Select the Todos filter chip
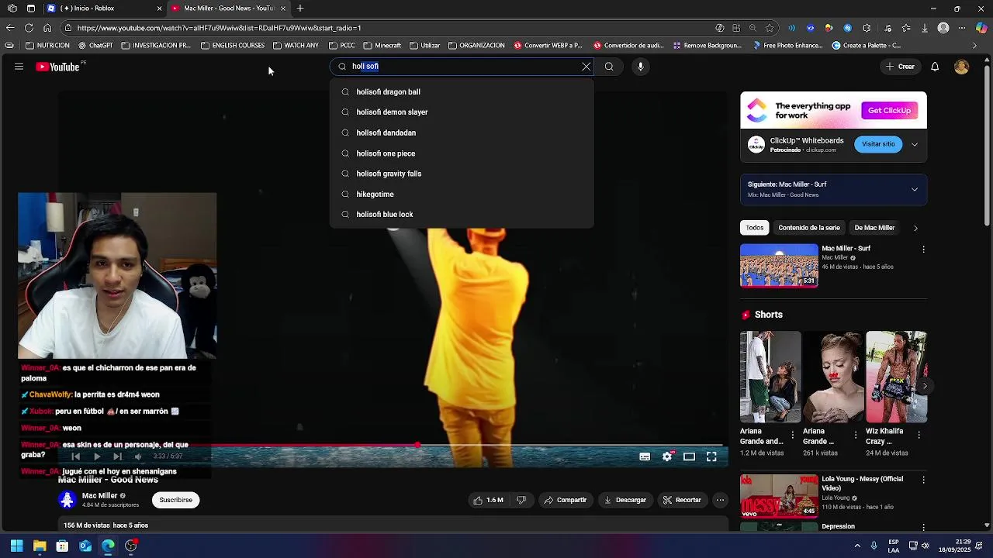 (x=755, y=228)
